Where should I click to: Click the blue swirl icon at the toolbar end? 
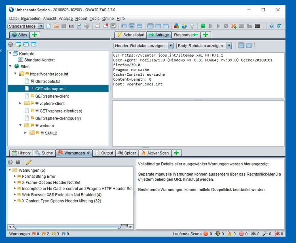(x=279, y=26)
